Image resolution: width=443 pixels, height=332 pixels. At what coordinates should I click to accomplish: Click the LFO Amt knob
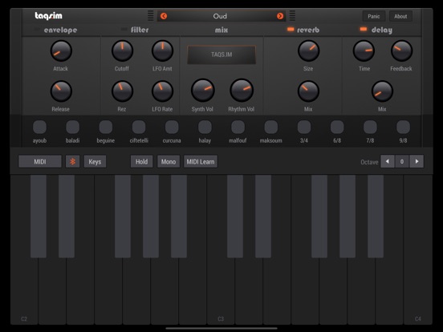(x=162, y=51)
